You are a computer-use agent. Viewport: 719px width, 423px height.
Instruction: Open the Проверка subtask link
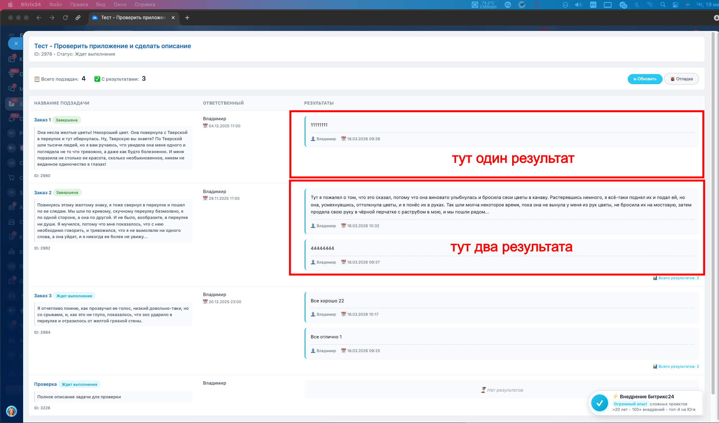pos(45,384)
